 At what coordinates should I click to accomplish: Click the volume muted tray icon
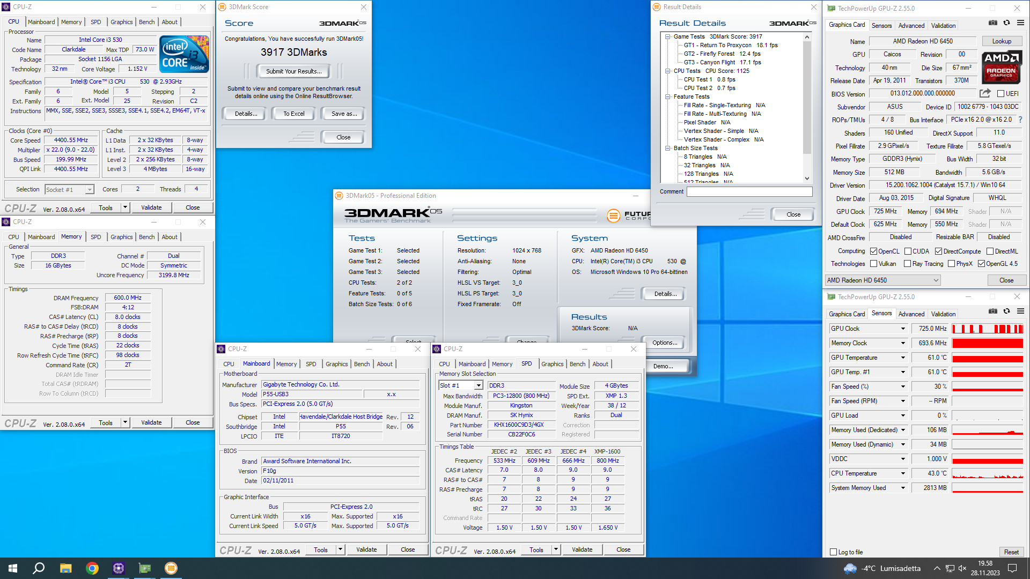point(962,568)
